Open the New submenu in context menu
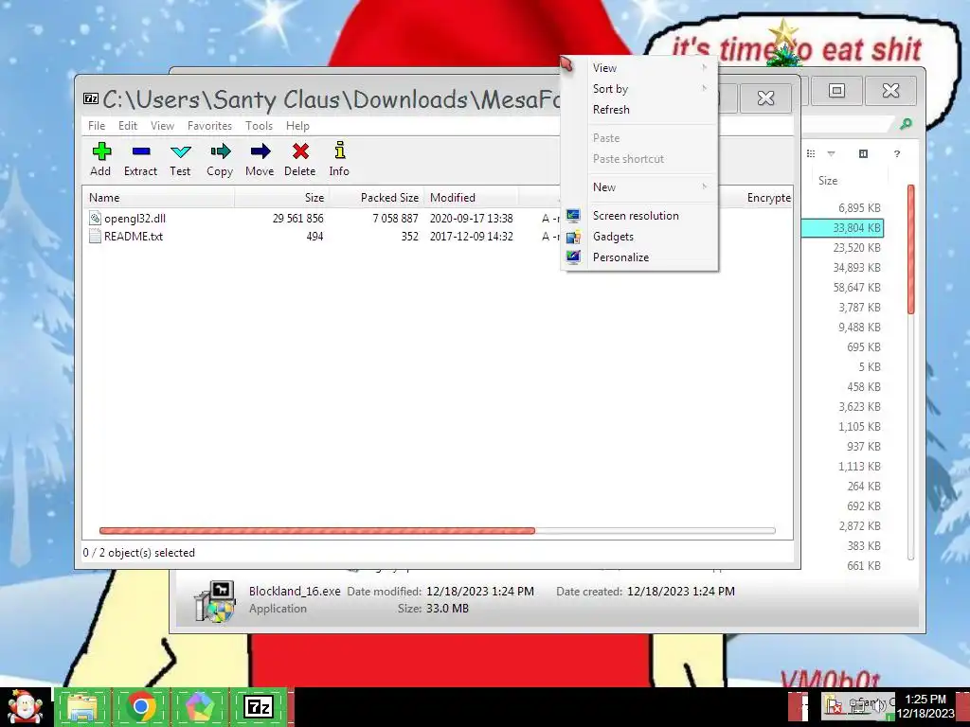 pyautogui.click(x=639, y=187)
